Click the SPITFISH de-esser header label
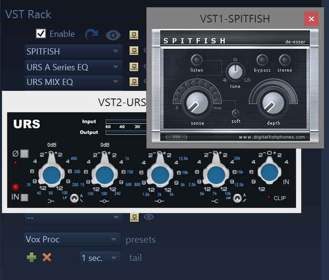Viewport: 329px width, 280px height. pos(295,42)
